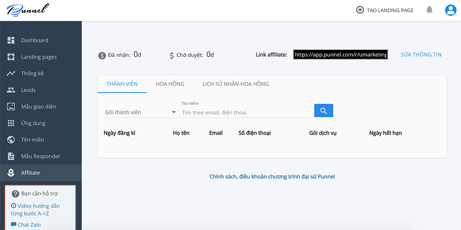Click the Bạn cần hỗ trợ text

pyautogui.click(x=39, y=194)
